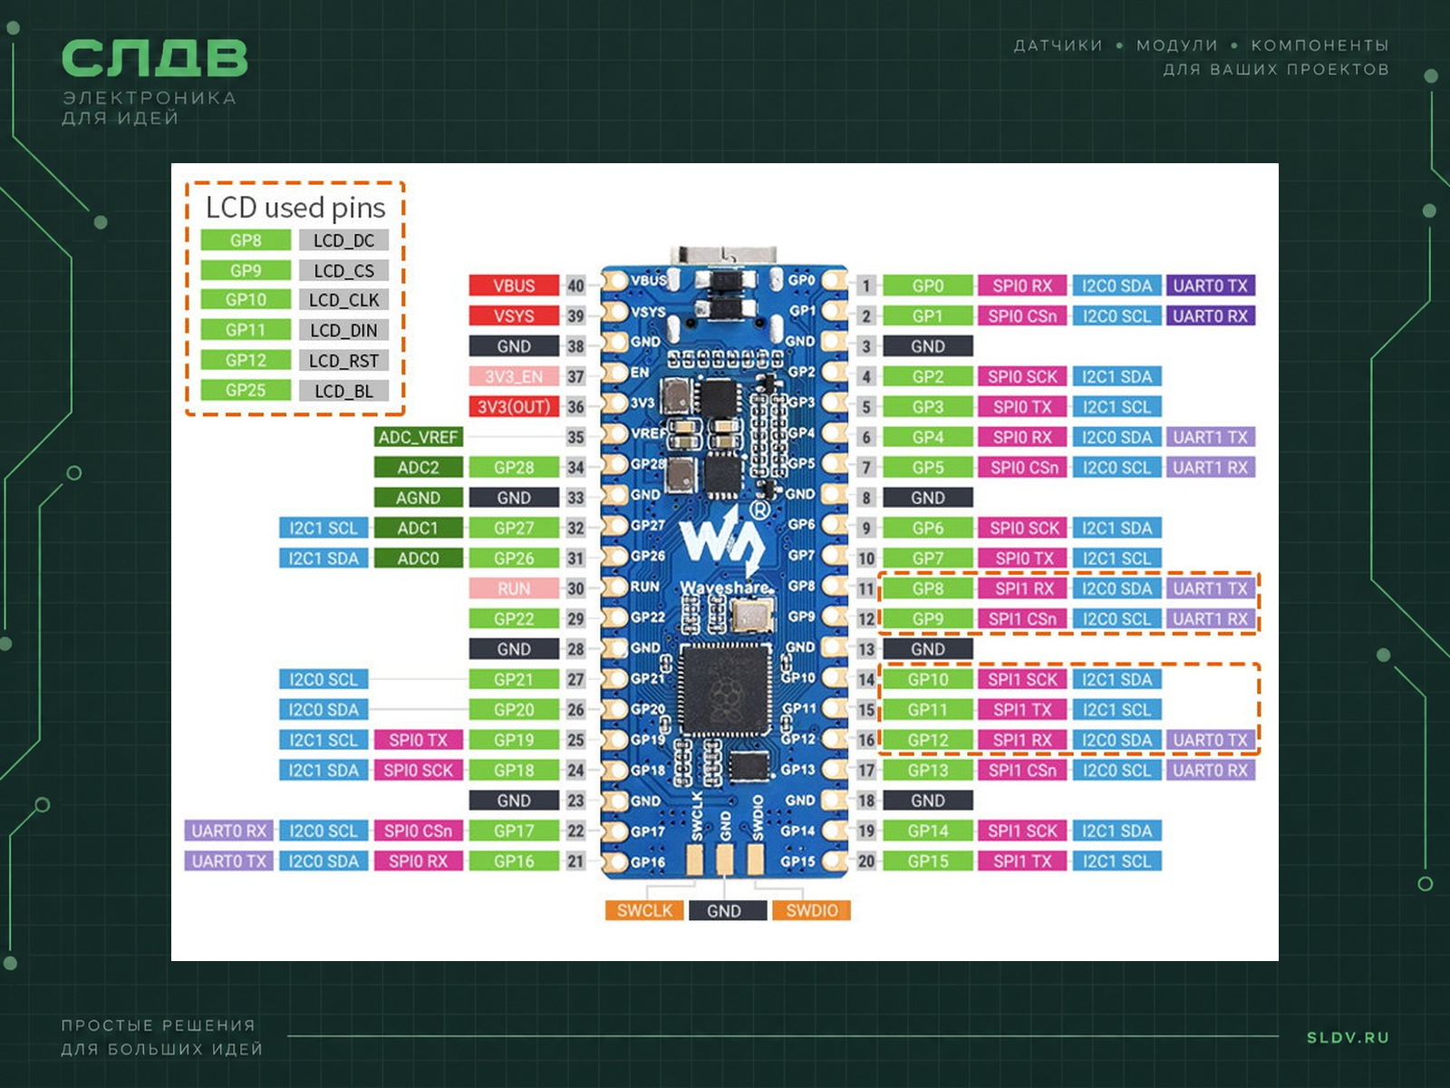Click the AGND label

[x=418, y=498]
